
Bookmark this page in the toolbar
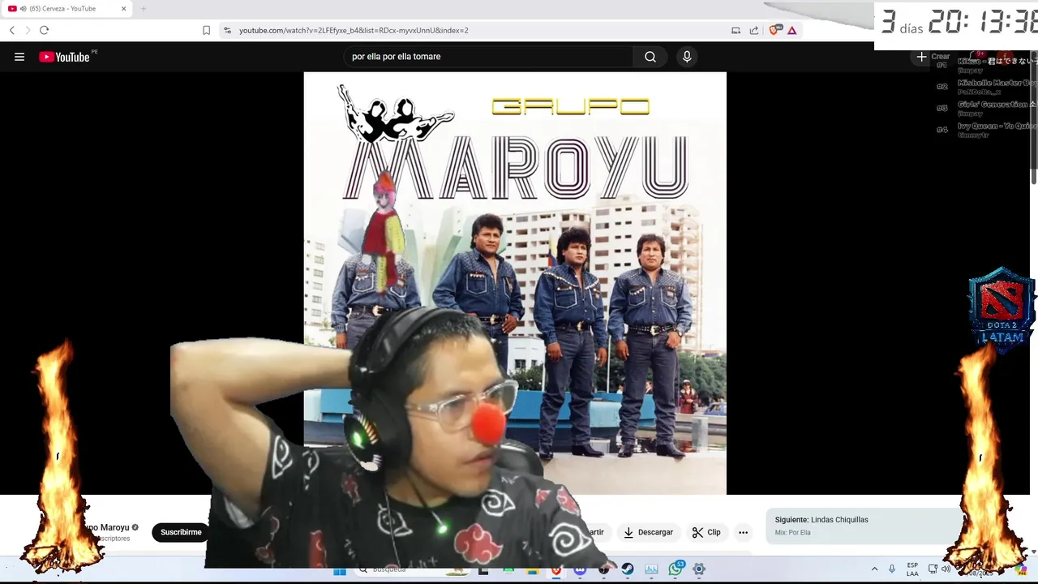206,30
